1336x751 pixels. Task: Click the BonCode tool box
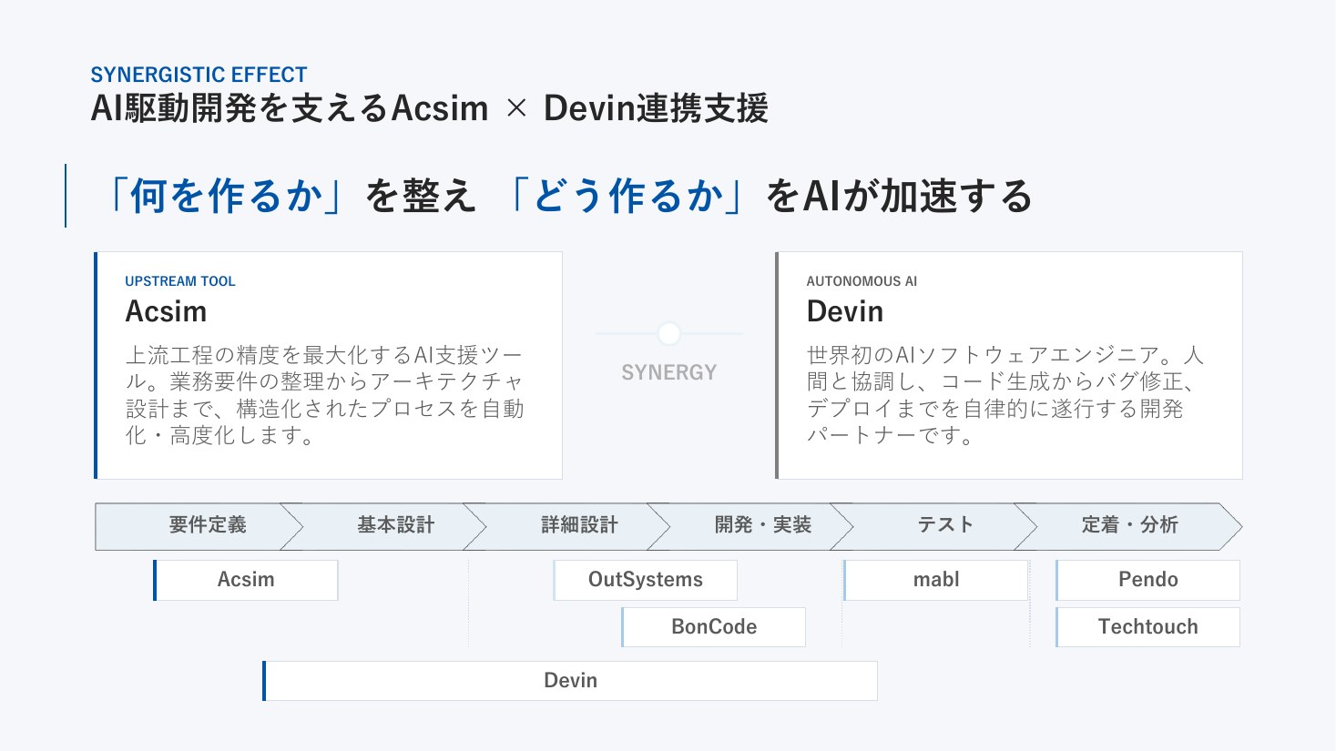point(714,627)
